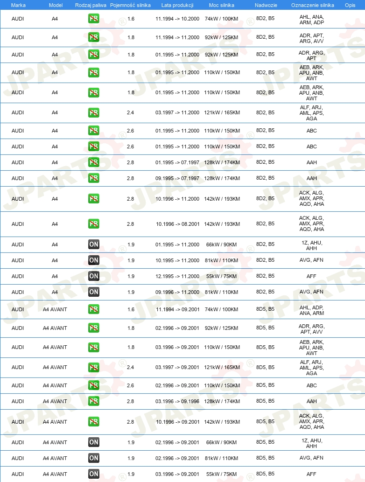This screenshot has width=365, height=482.
Task: Click petrol icon in A4 AVANT 2.4 row
Action: [93, 367]
